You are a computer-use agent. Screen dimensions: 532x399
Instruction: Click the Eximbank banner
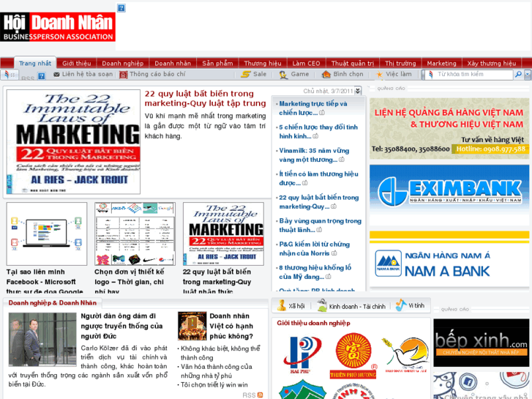[x=449, y=191]
